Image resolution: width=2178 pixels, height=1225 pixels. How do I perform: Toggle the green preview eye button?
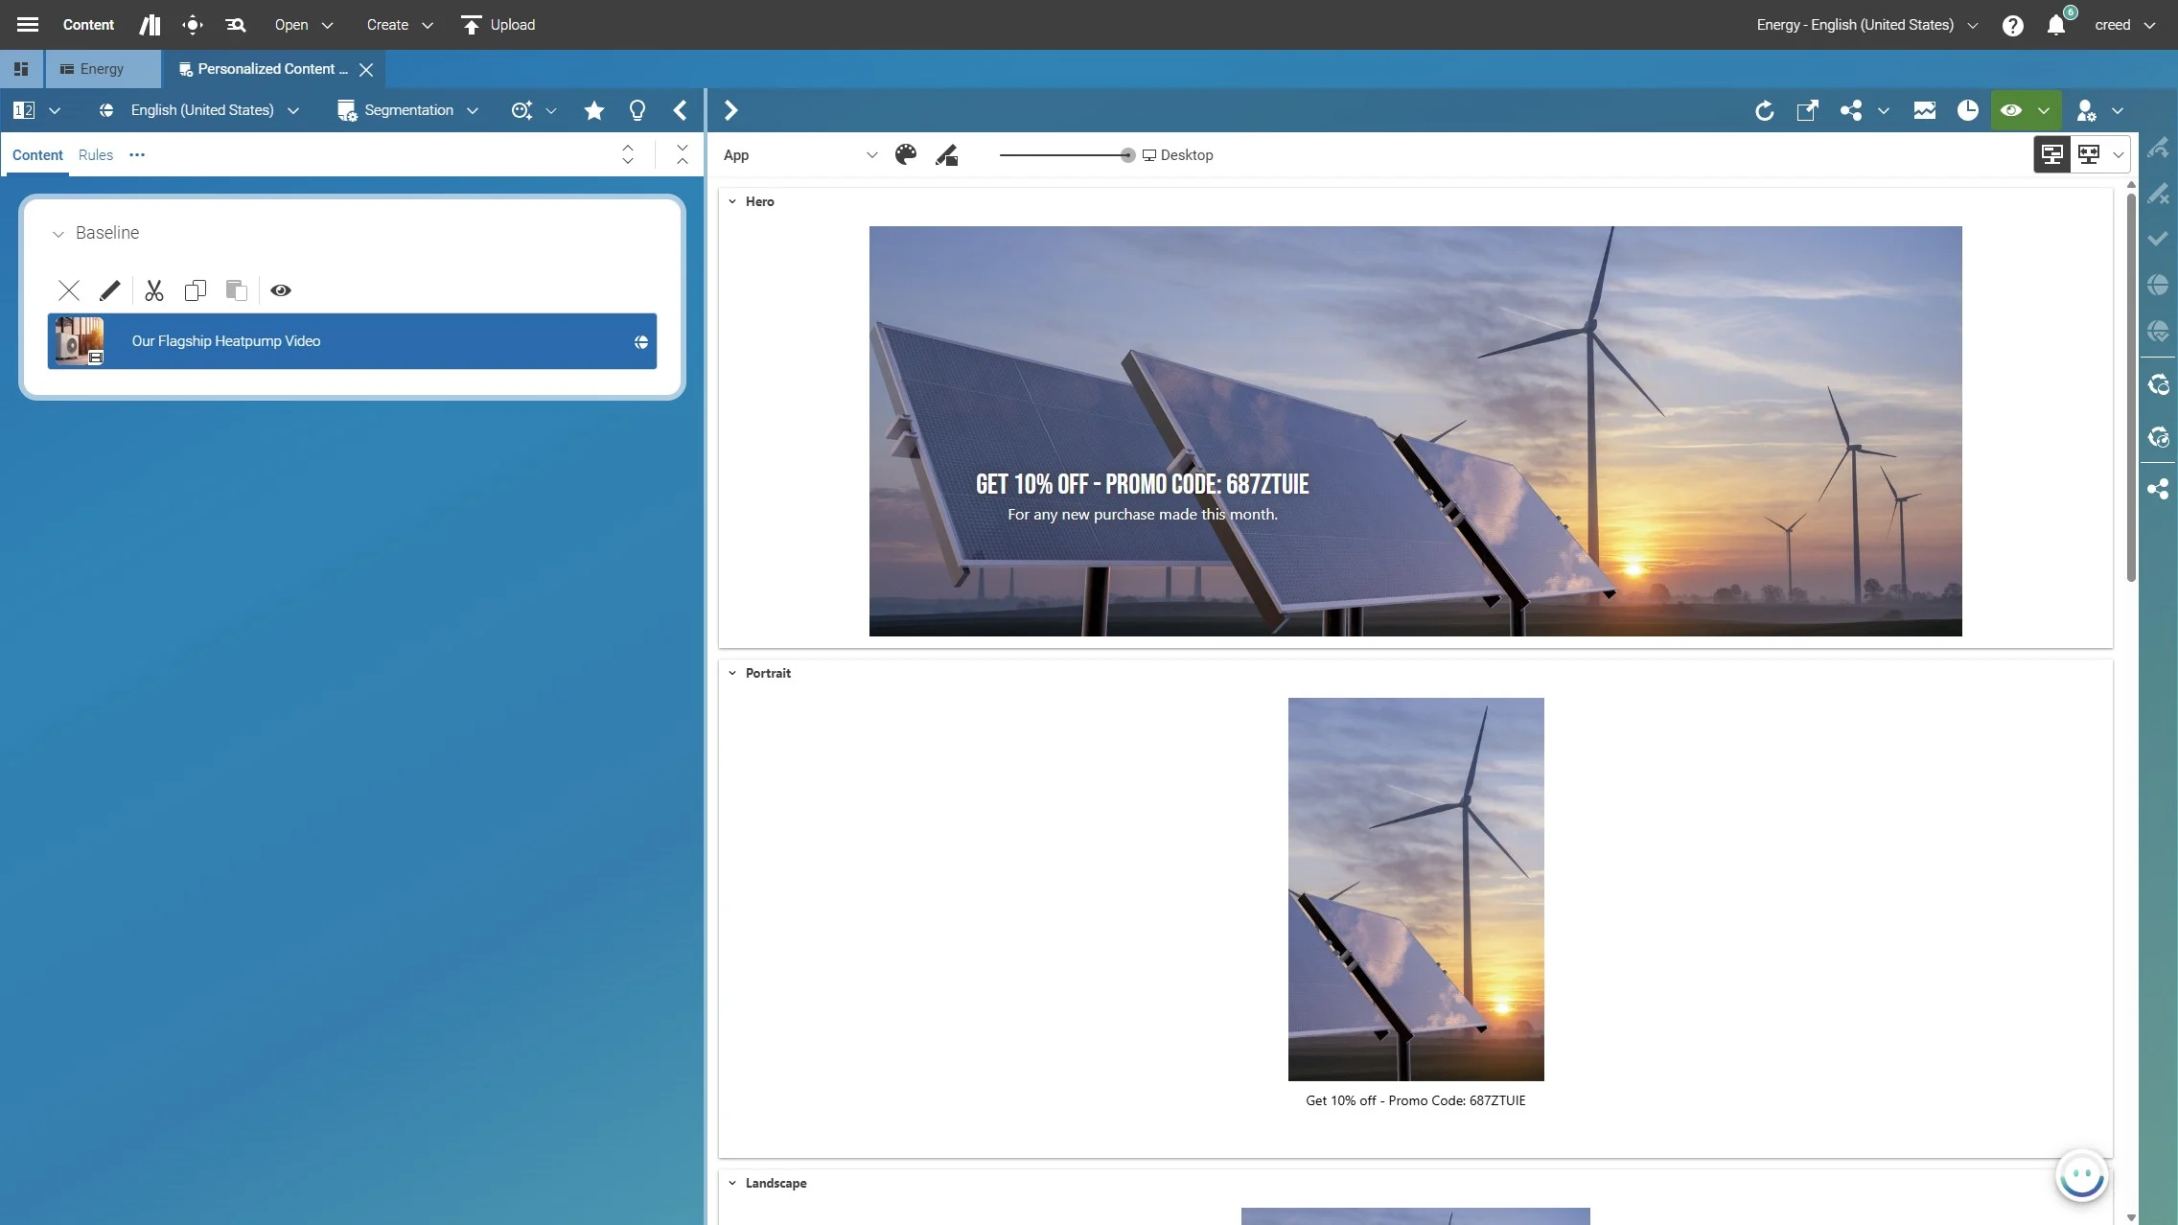click(x=2011, y=110)
